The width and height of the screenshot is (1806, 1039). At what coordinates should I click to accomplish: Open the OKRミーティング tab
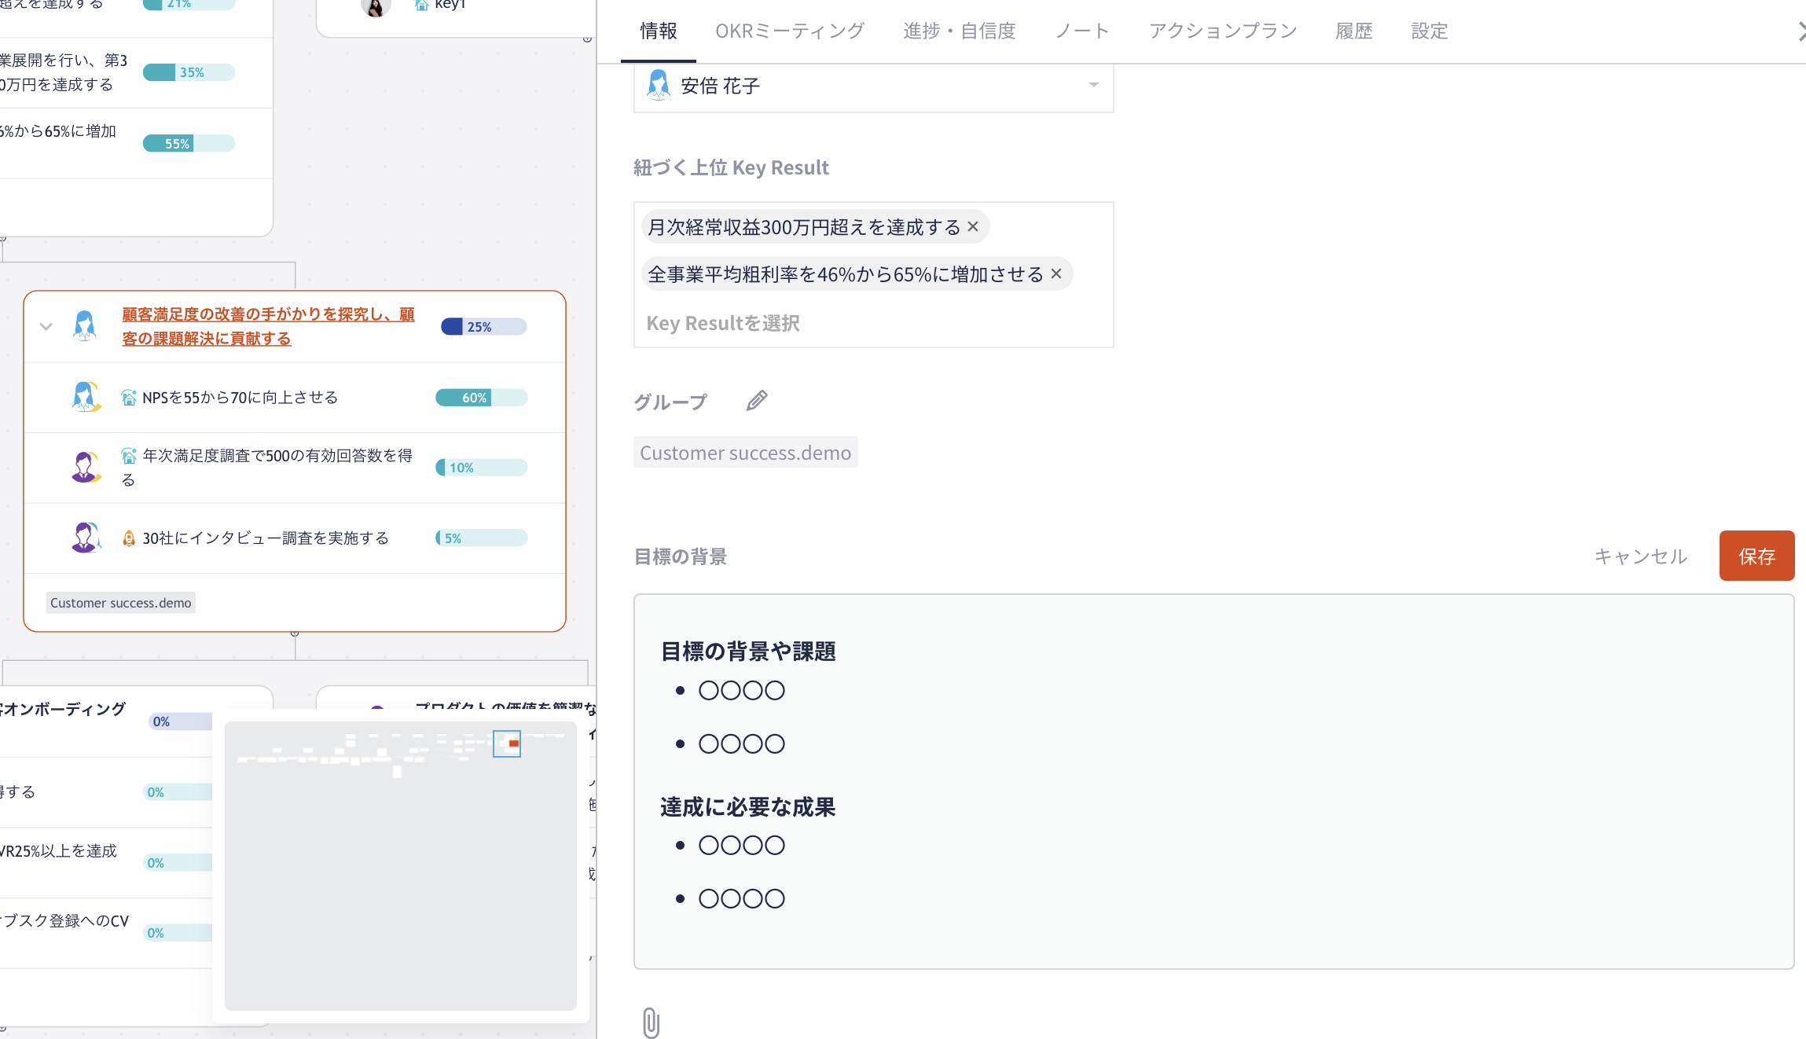[789, 31]
